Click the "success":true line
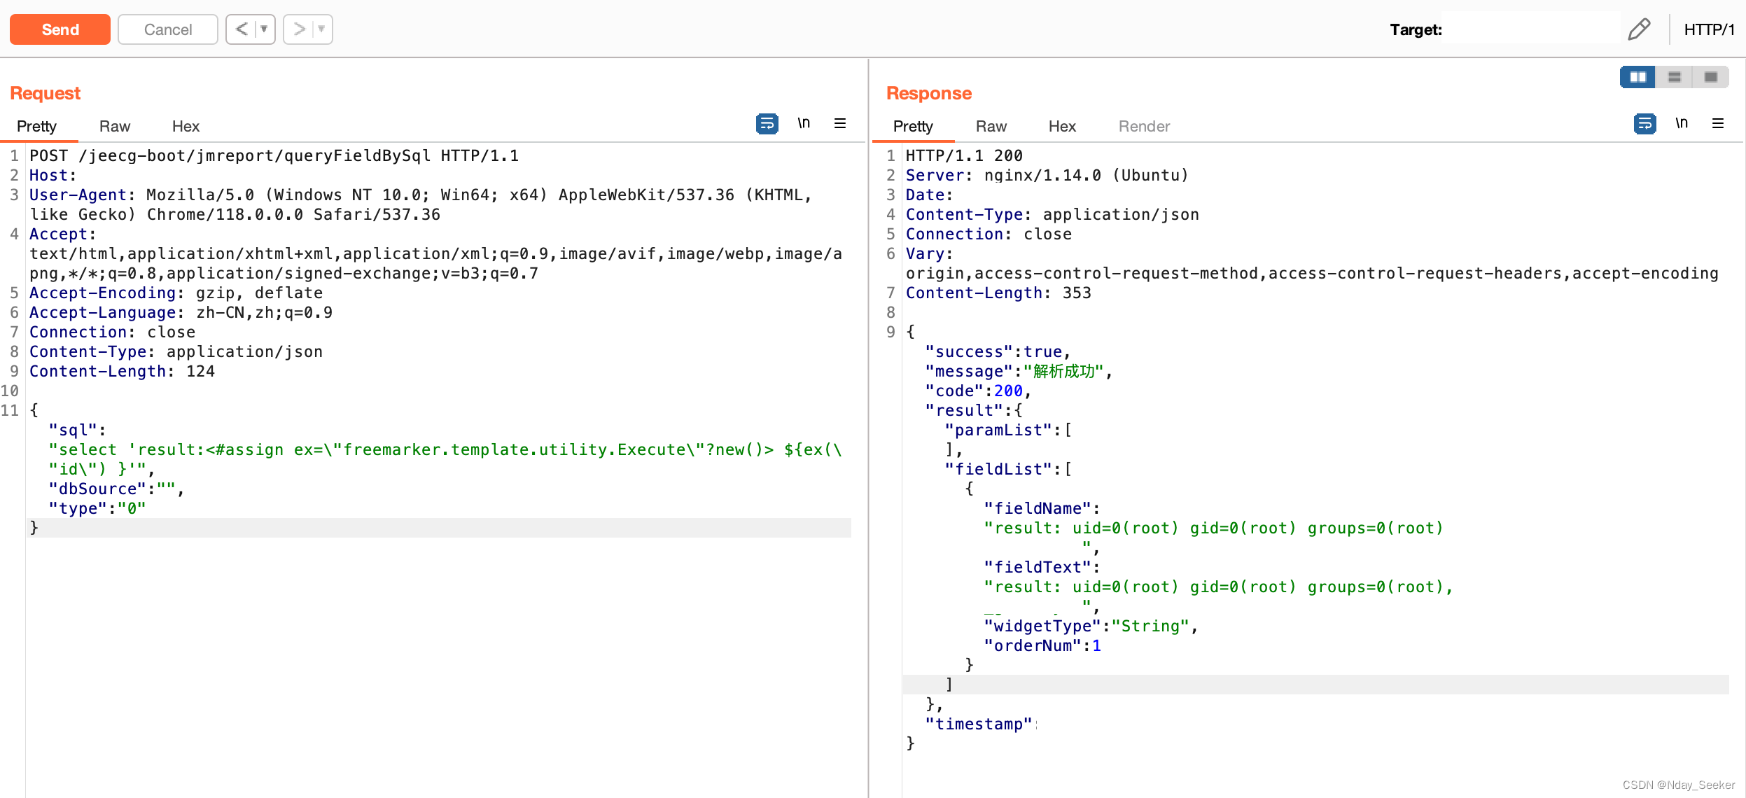Screen dimensions: 1746x798 pos(998,352)
